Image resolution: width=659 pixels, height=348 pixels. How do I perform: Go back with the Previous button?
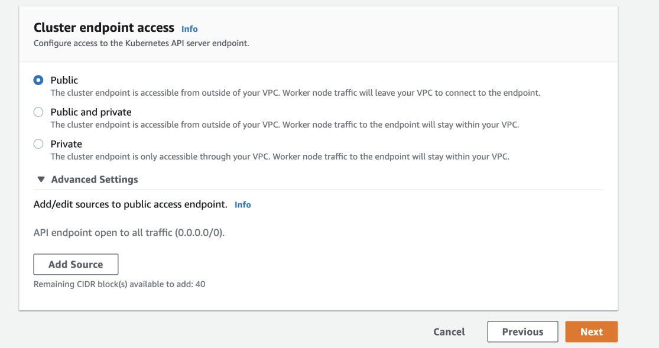pos(522,332)
